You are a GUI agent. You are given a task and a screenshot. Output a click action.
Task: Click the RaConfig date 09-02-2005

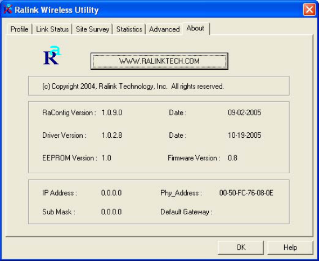pos(244,112)
